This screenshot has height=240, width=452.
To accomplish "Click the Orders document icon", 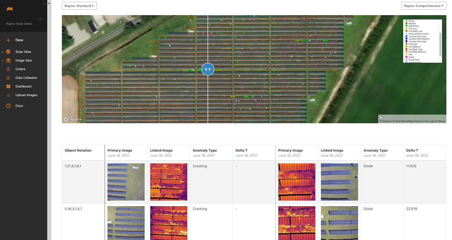I will 8,69.
